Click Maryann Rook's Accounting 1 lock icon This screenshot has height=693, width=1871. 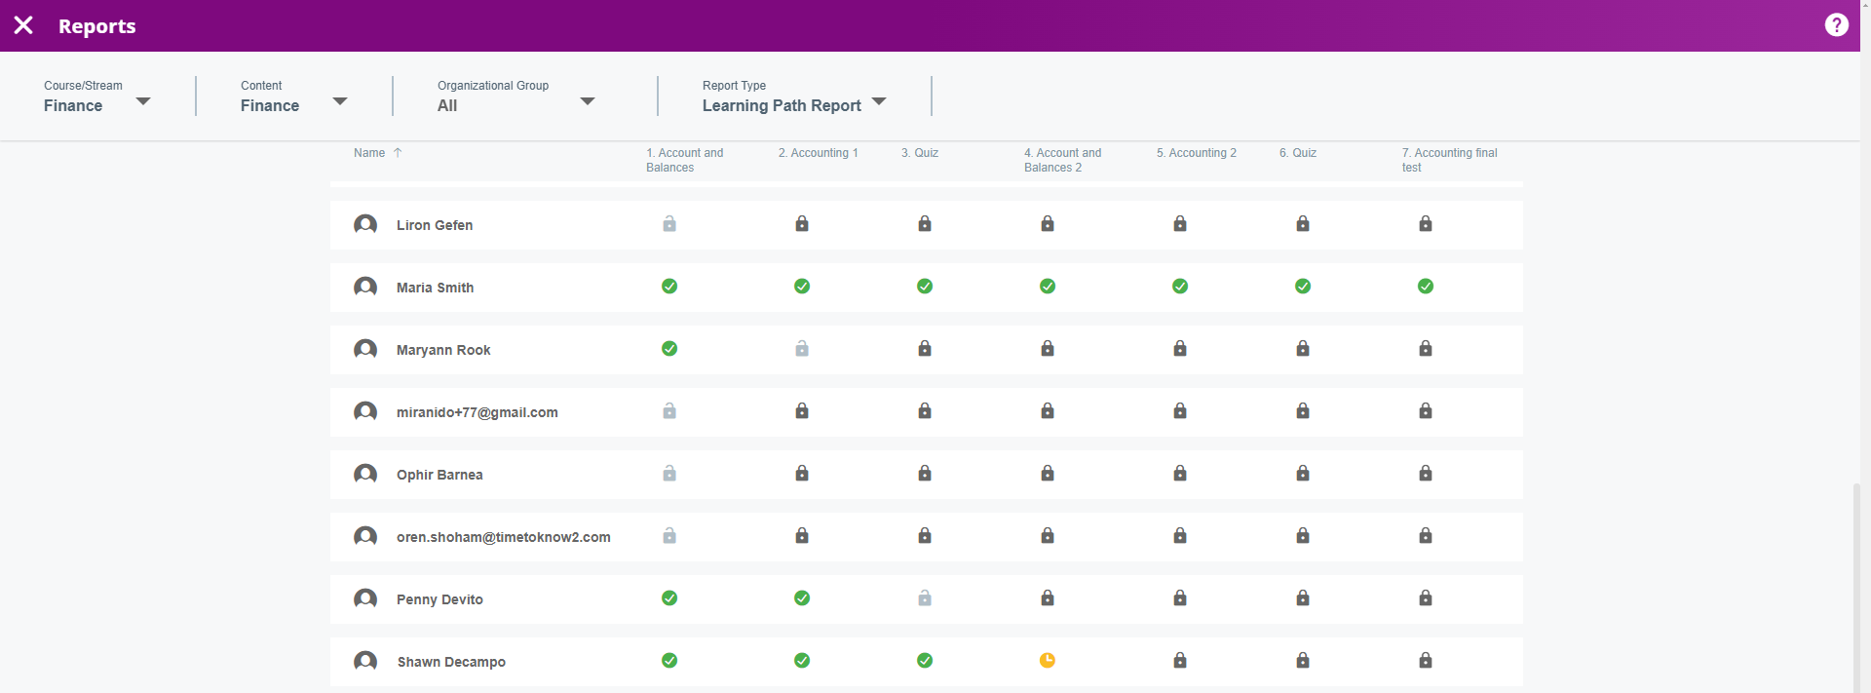click(x=801, y=349)
